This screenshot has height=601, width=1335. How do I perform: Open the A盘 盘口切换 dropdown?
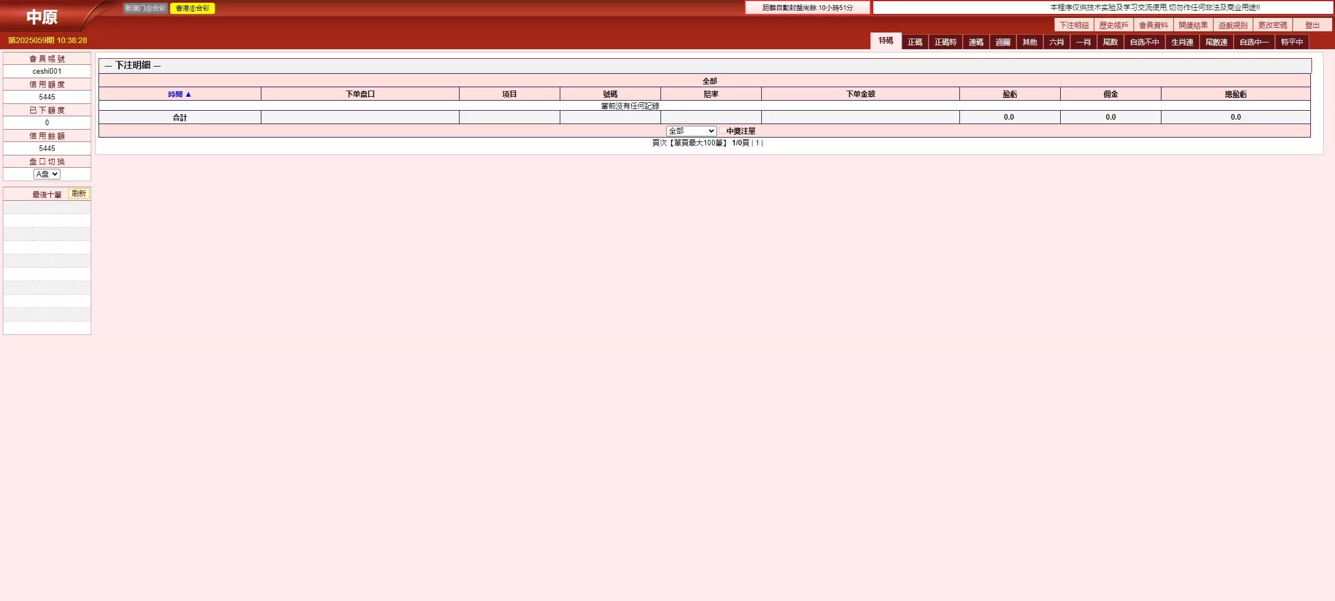pos(46,174)
